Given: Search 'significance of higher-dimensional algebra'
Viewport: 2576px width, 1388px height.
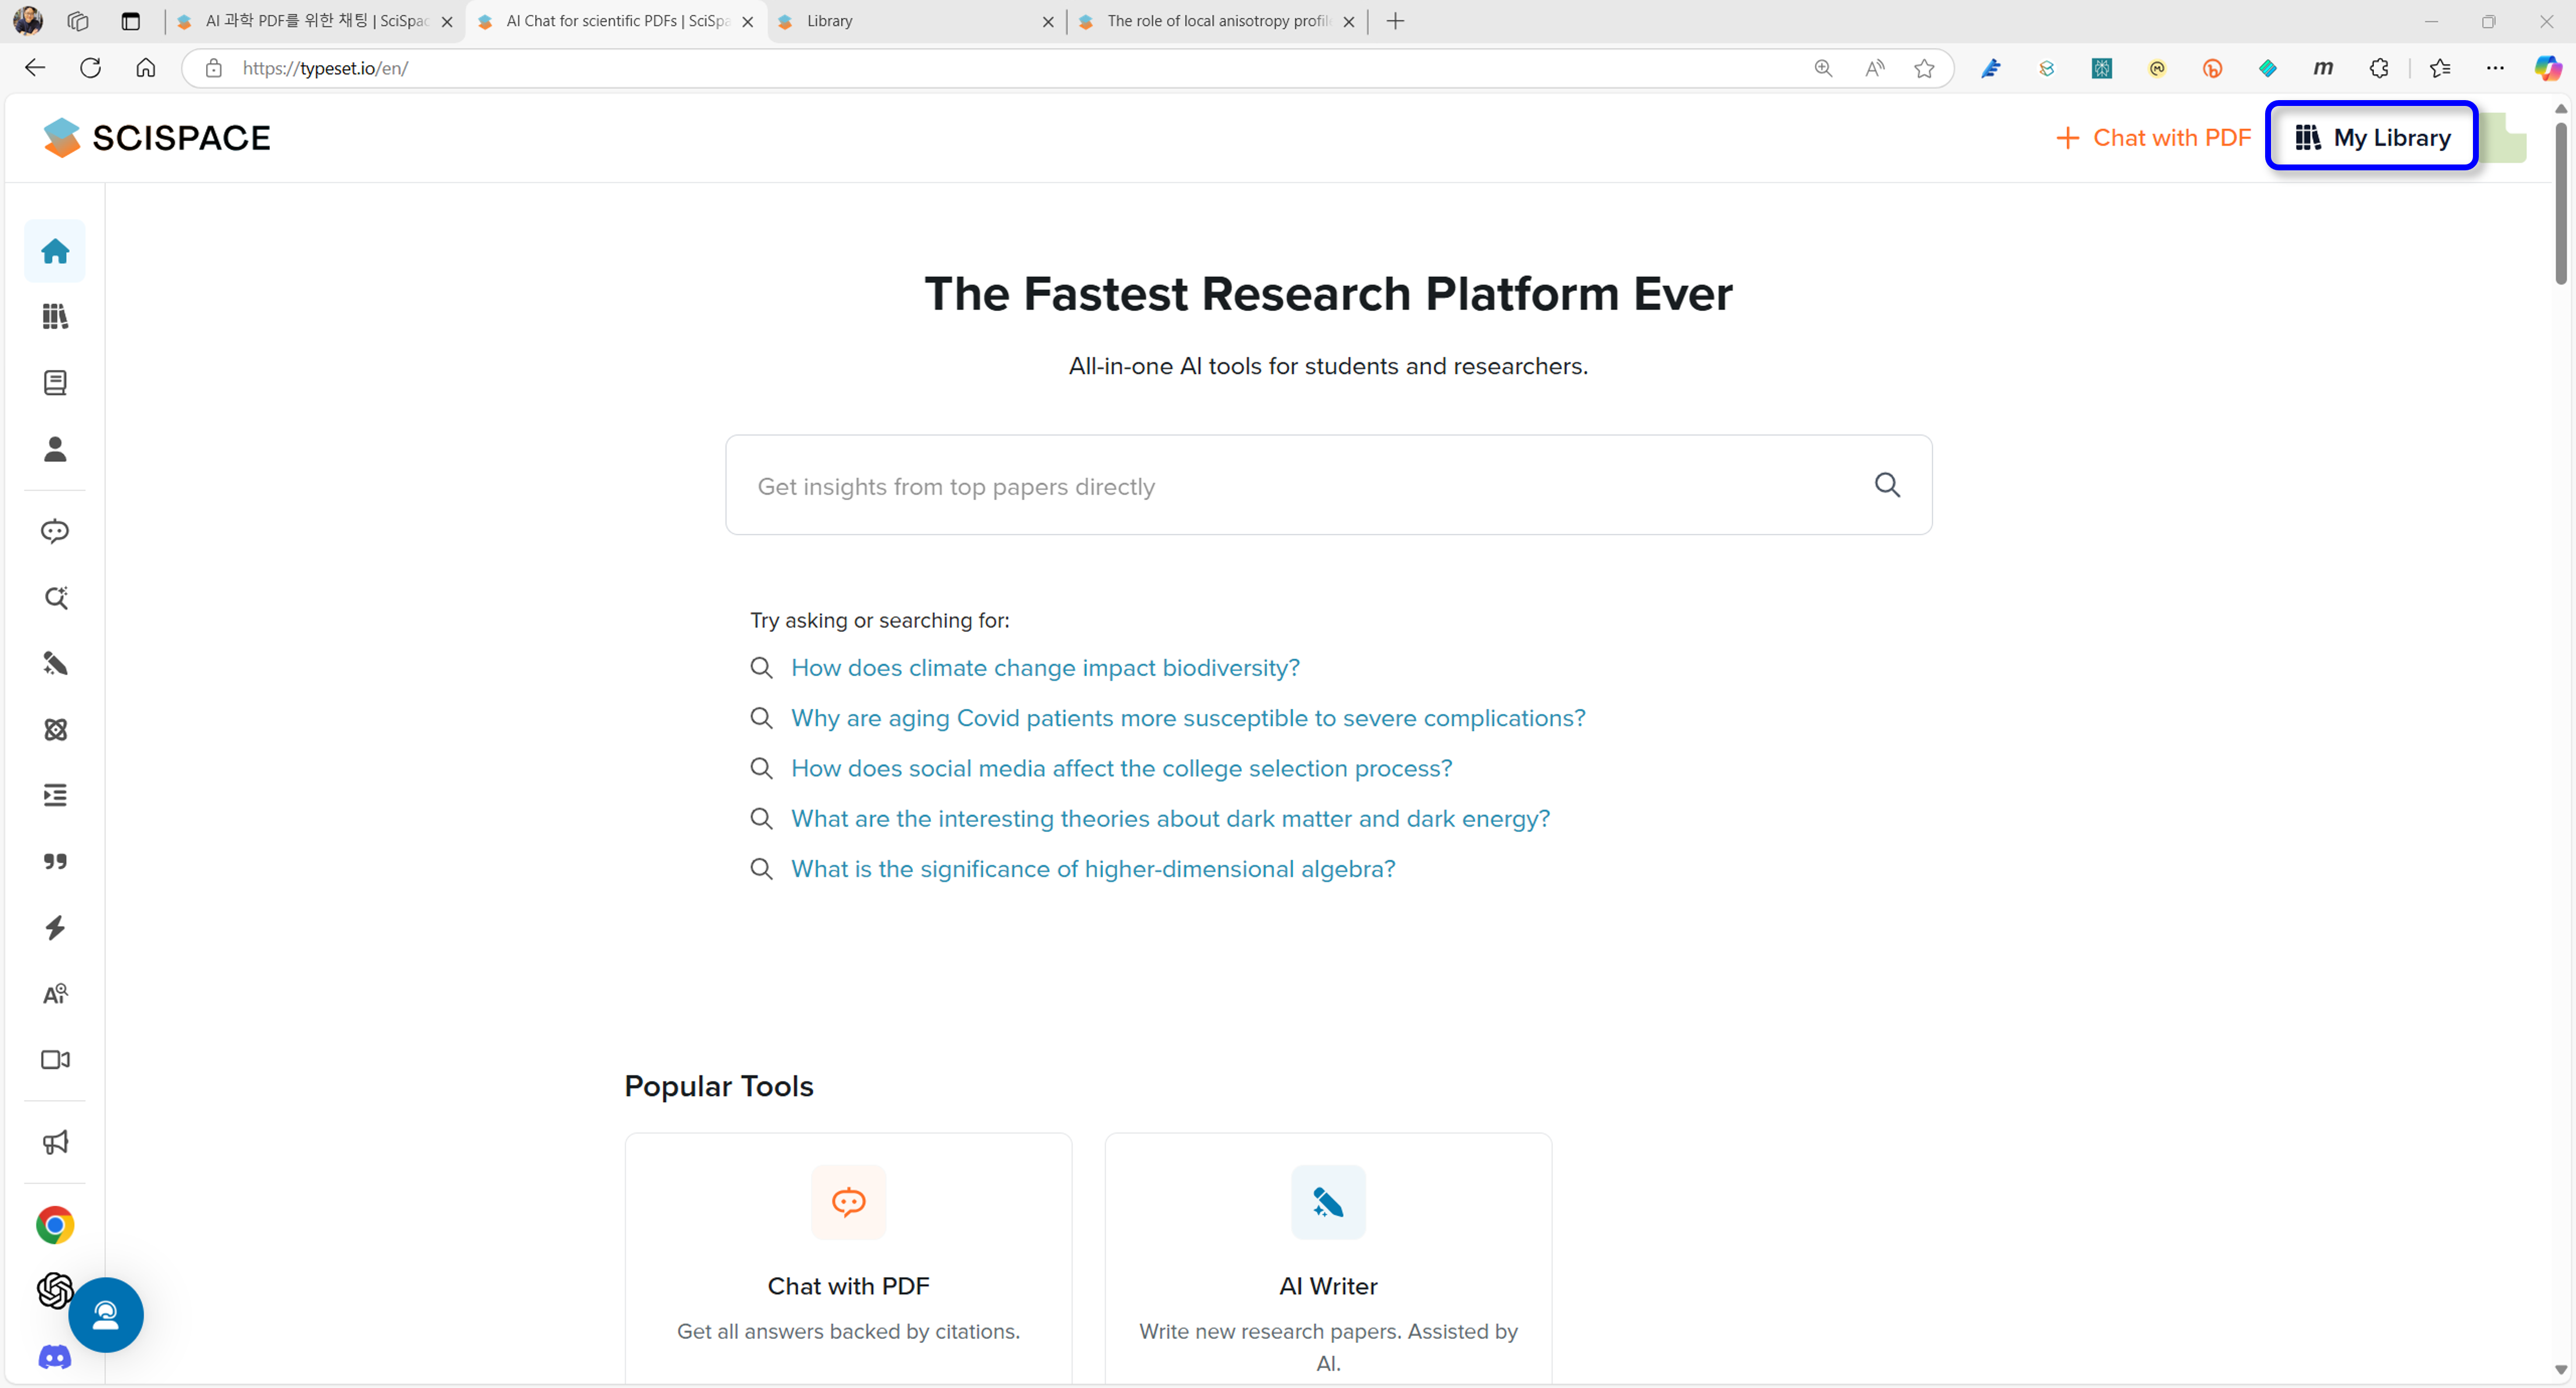Looking at the screenshot, I should 1093,869.
